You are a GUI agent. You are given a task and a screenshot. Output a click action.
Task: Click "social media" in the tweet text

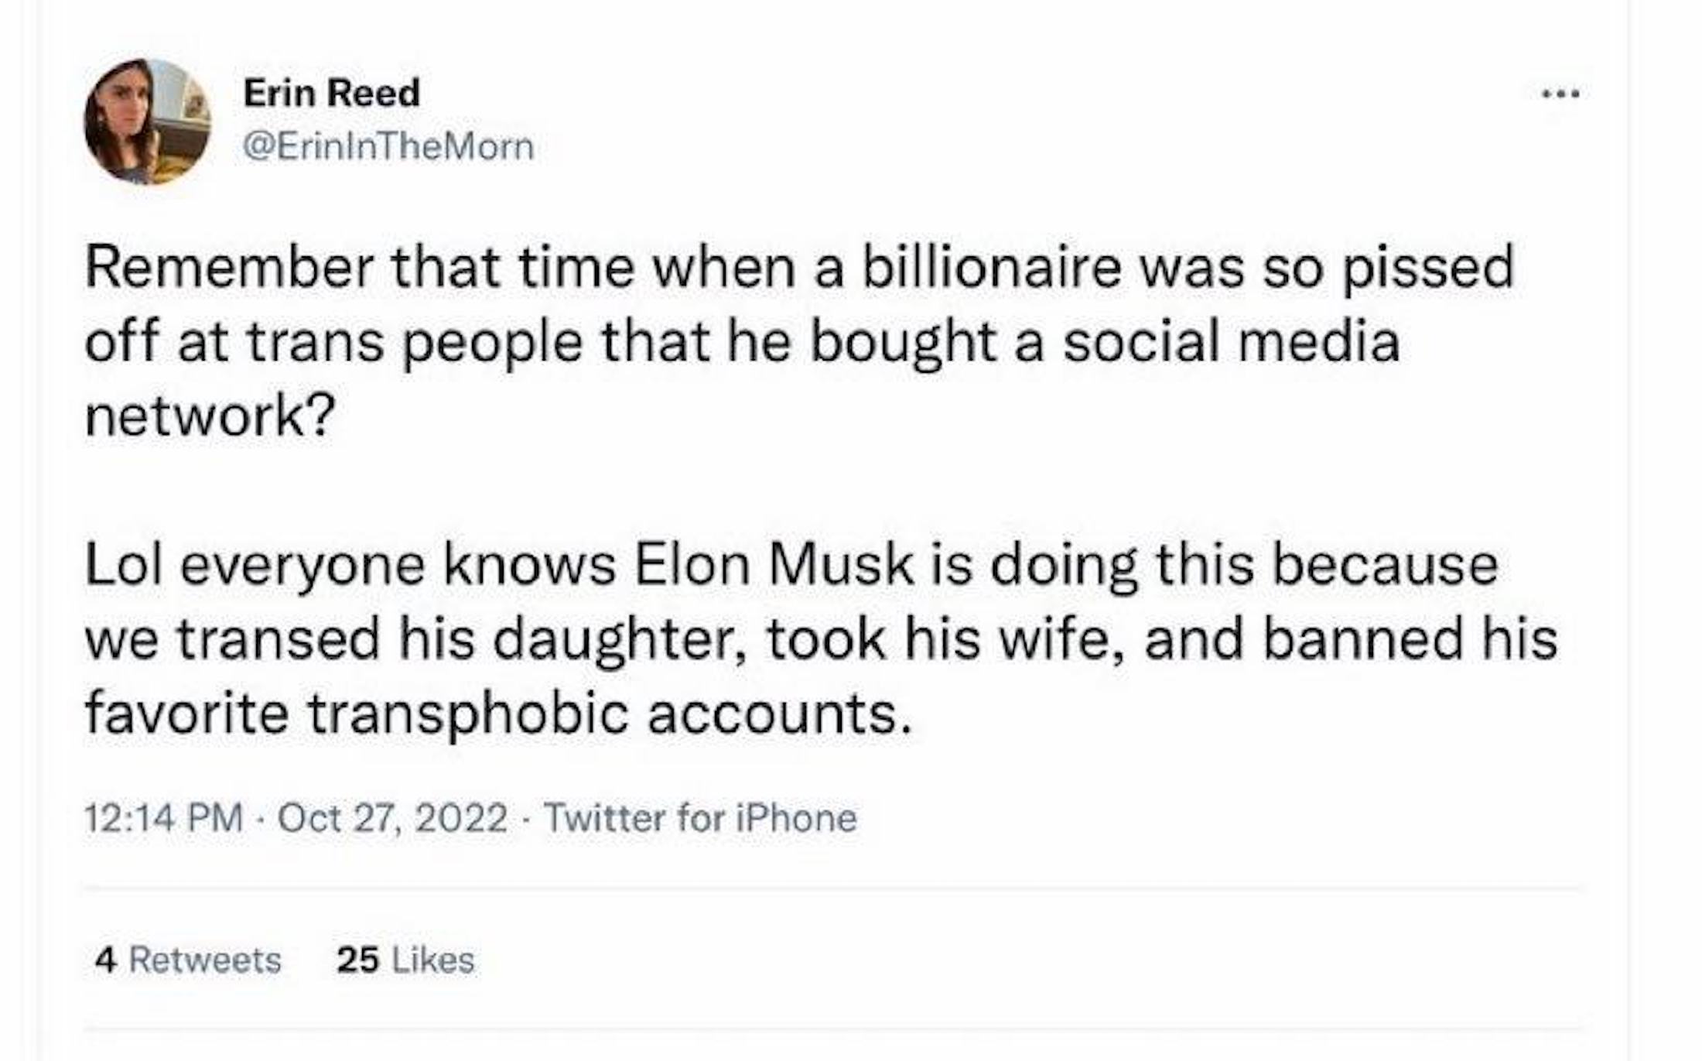click(1231, 341)
